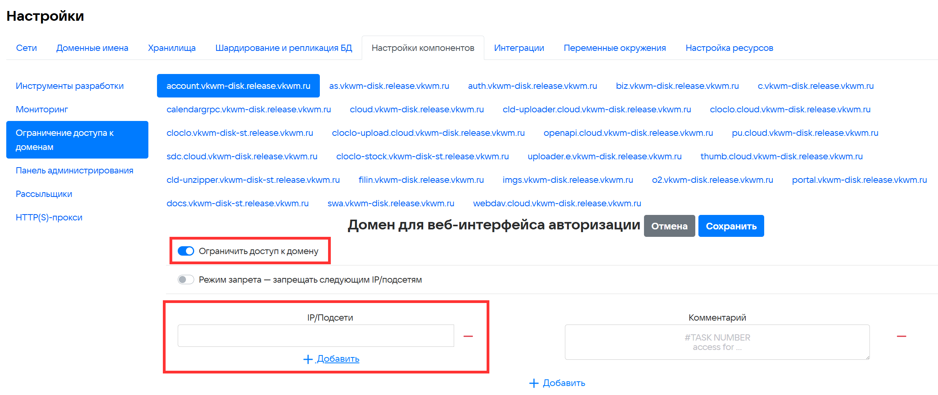
Task: Click the plus icon next to underlined Добавить
Action: [x=308, y=359]
